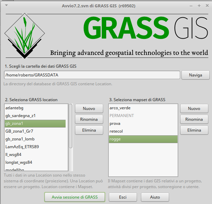This screenshot has height=204, width=212.
Task: Click Rinomina next to mapset list
Action: [194, 119]
